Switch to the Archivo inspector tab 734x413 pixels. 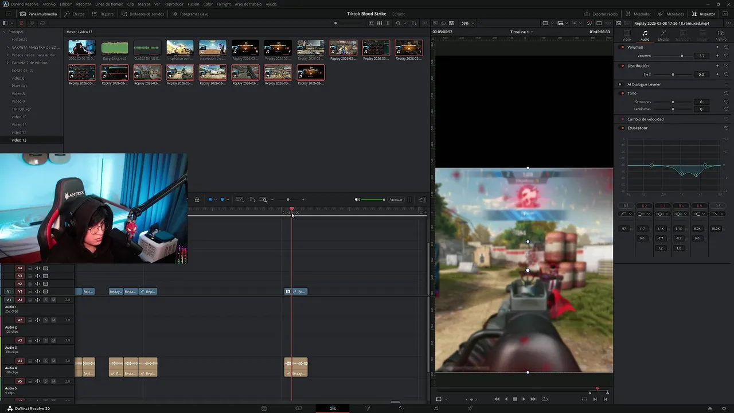point(721,36)
